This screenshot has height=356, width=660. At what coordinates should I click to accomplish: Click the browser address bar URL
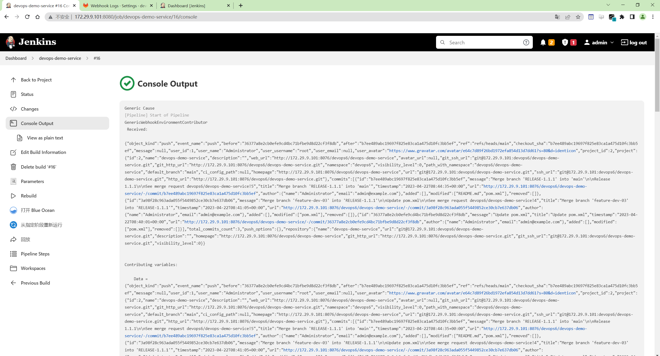tap(136, 17)
